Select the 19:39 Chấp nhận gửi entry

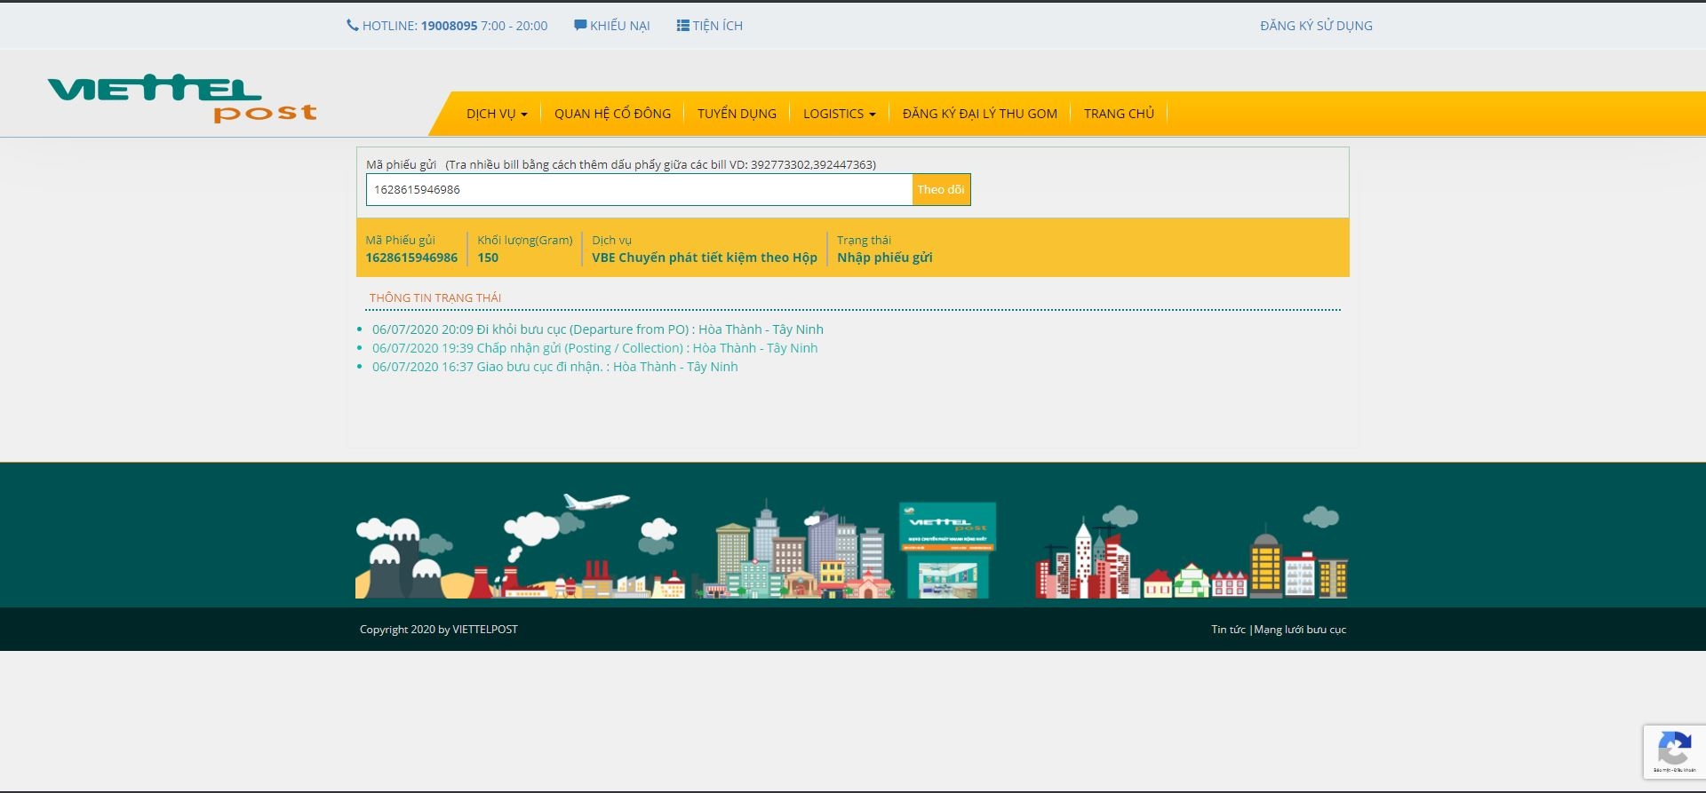[594, 348]
